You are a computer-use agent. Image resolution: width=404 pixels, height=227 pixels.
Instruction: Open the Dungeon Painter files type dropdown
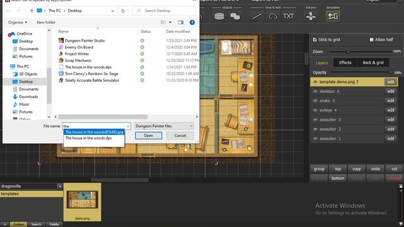tap(164, 126)
